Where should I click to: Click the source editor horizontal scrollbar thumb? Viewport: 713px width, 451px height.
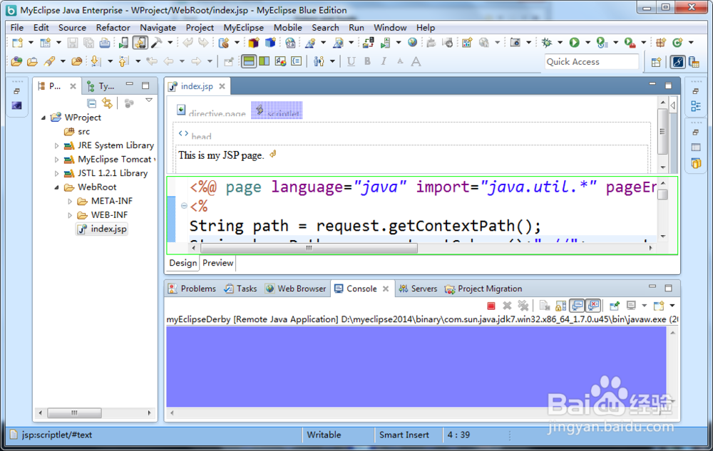click(309, 248)
